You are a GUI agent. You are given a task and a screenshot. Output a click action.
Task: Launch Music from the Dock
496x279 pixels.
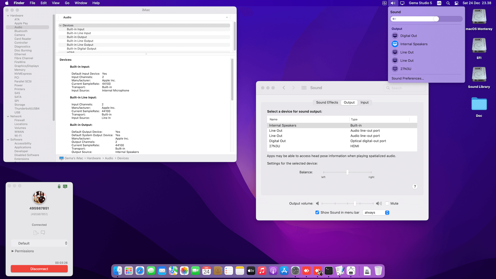point(262,271)
